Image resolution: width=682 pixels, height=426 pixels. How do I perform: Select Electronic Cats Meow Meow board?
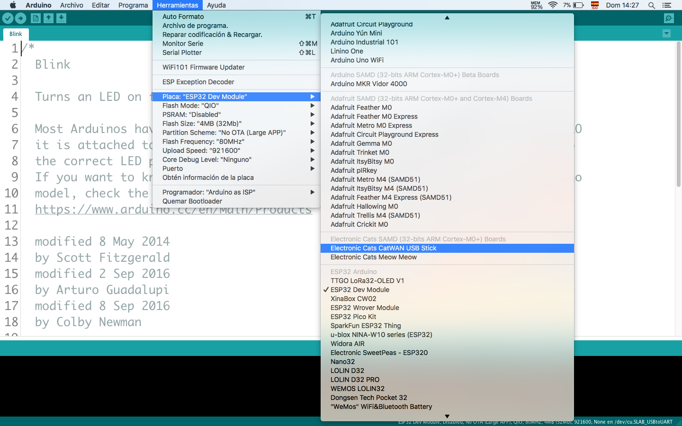pos(447,257)
